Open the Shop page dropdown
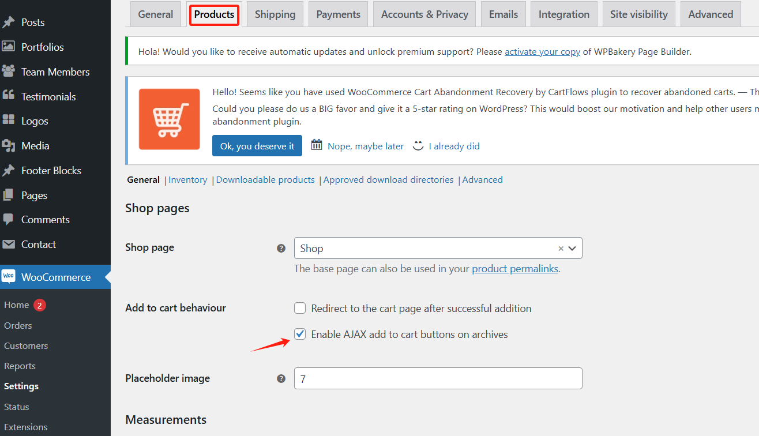759x436 pixels. point(572,247)
